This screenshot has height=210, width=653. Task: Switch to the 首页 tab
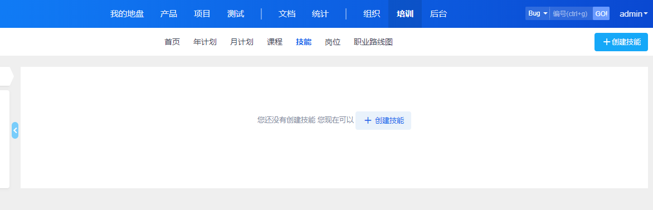tap(172, 42)
